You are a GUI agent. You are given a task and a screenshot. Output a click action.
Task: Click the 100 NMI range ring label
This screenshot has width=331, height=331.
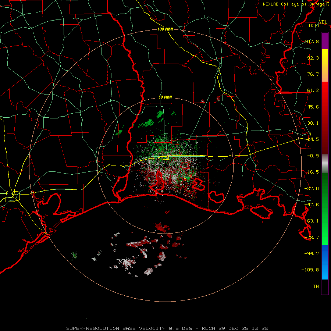pyautogui.click(x=165, y=29)
